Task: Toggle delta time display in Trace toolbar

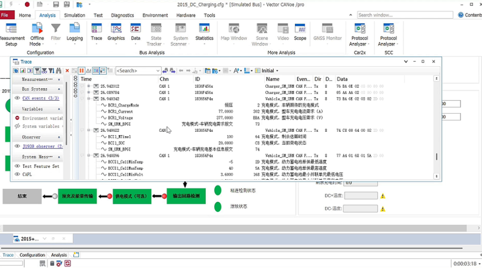Action: (x=89, y=70)
